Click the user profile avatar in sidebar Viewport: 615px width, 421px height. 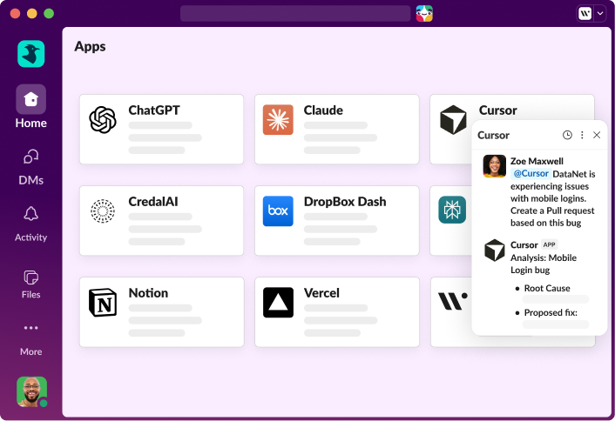point(31,391)
